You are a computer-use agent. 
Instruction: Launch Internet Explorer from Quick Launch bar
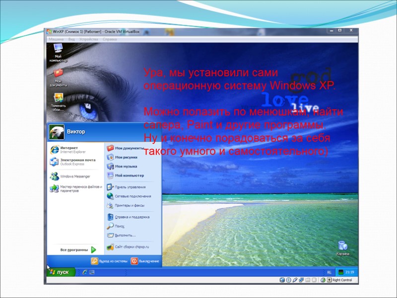click(x=85, y=272)
